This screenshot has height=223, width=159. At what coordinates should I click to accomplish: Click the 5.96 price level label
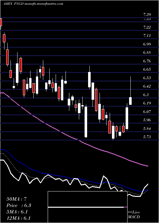pyautogui.click(x=147, y=120)
